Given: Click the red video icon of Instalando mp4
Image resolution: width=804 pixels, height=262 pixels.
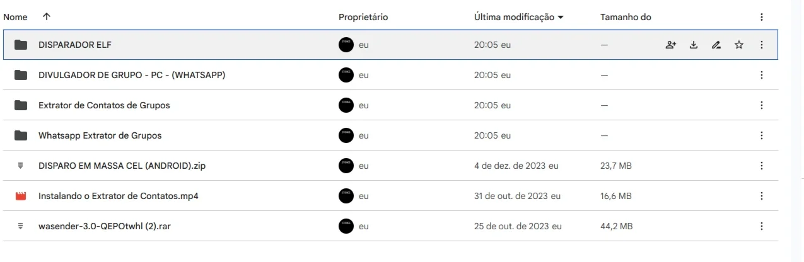Looking at the screenshot, I should coord(21,196).
